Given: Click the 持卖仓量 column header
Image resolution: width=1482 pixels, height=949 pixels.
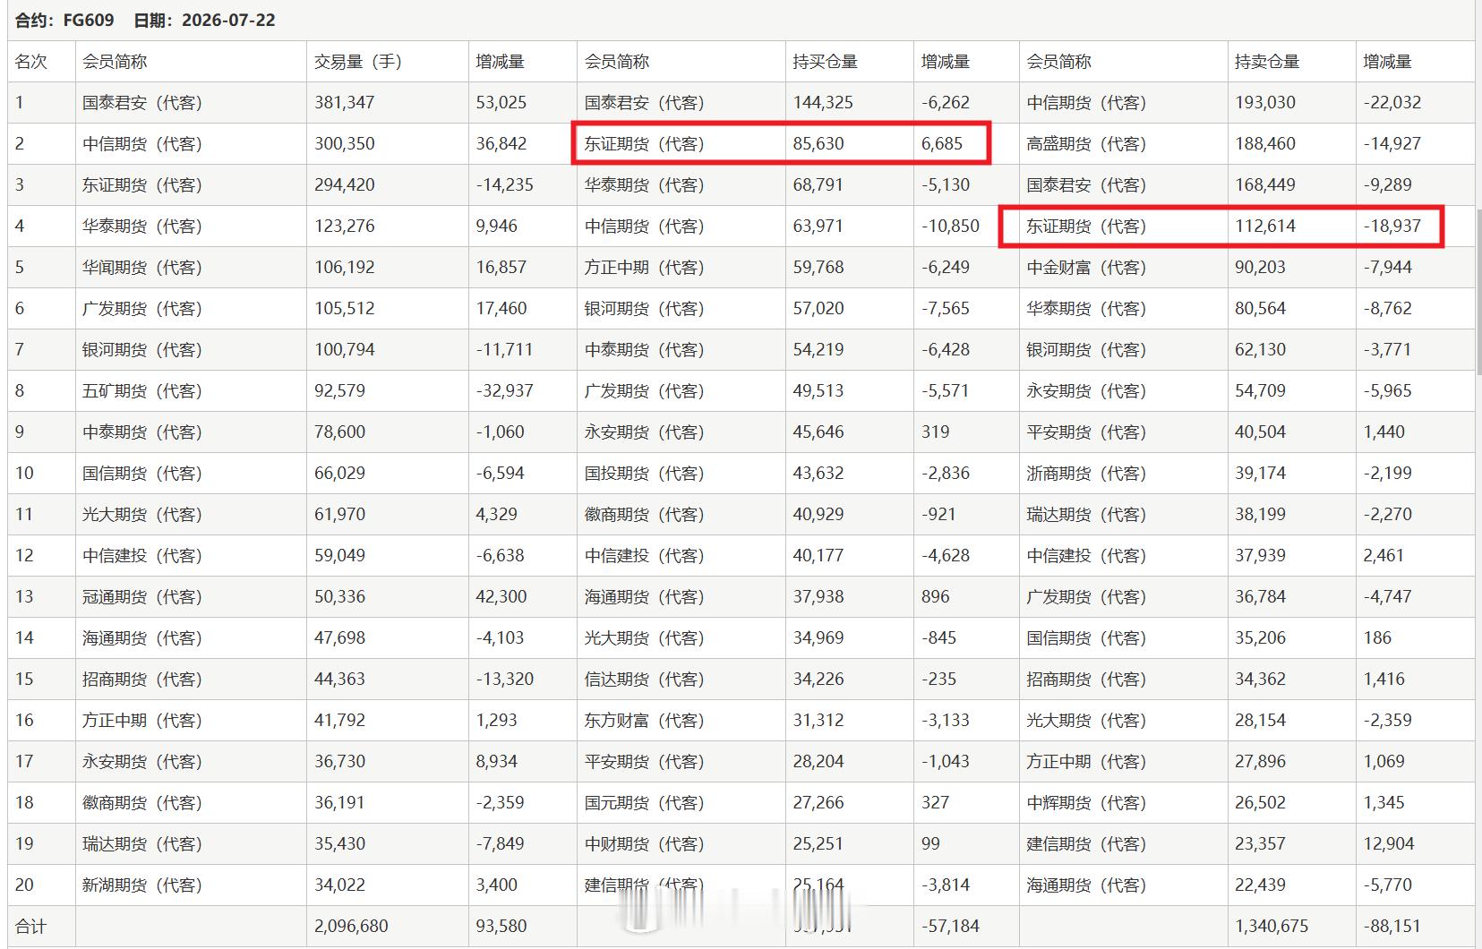Looking at the screenshot, I should 1267,62.
